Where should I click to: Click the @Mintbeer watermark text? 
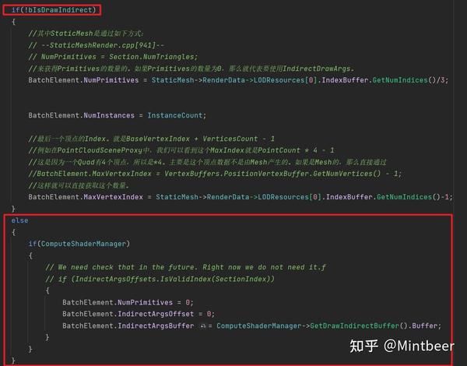pos(419,346)
